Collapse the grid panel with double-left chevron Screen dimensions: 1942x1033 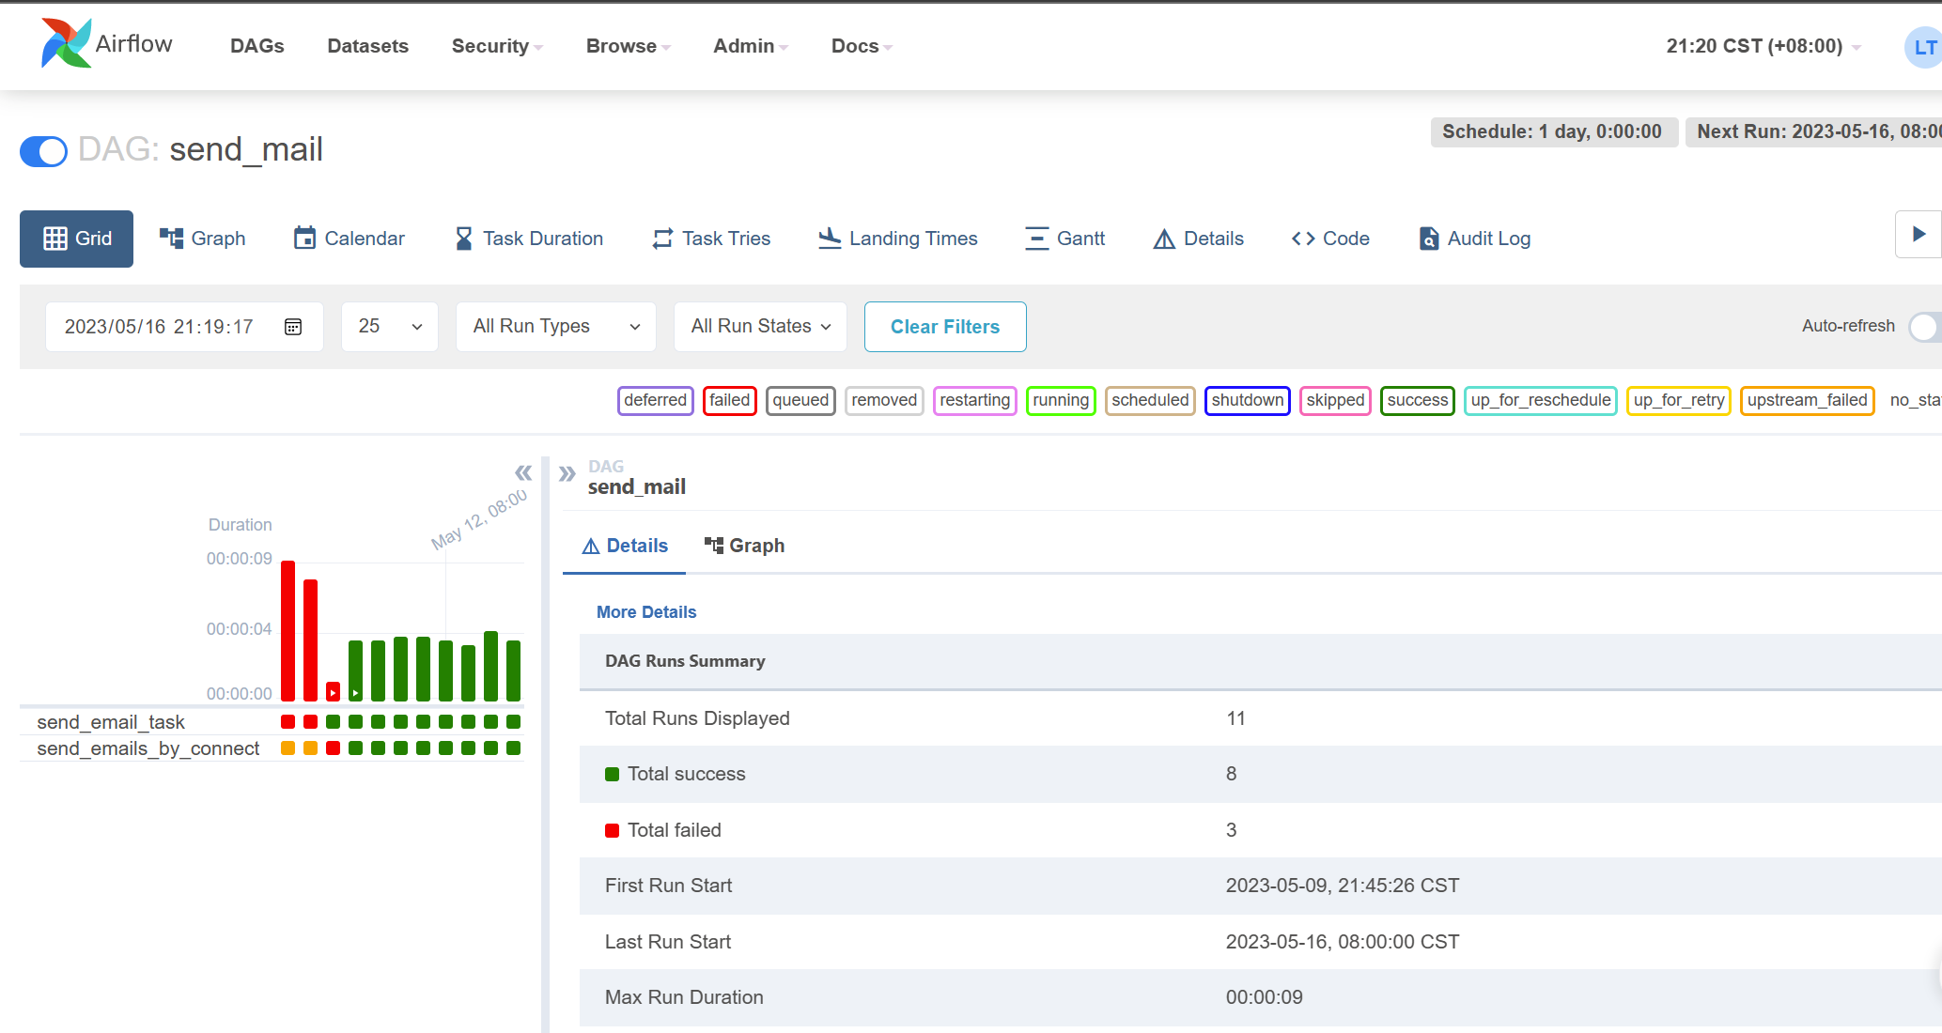tap(523, 472)
